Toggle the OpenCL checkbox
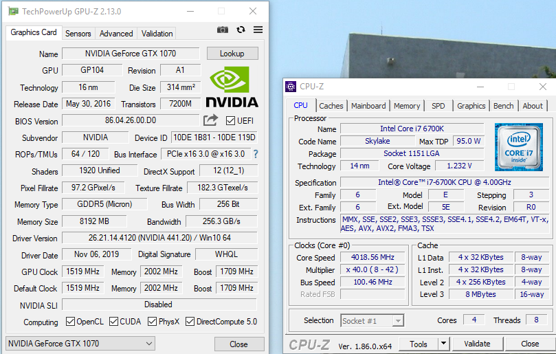The height and width of the screenshot is (354, 556). [x=70, y=322]
